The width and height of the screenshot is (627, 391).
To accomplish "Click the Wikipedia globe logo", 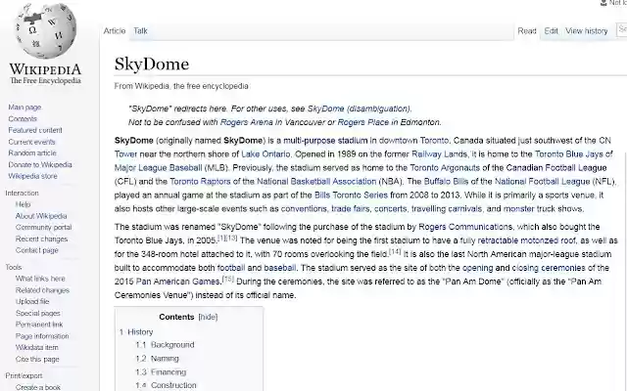I will coord(45,30).
